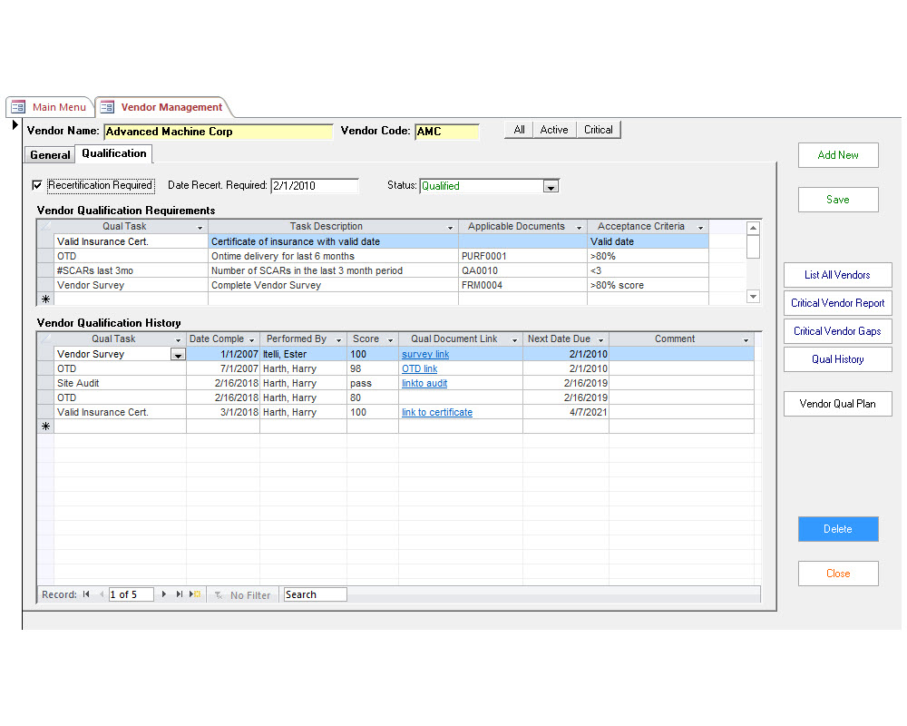Click the previous record arrow
The width and height of the screenshot is (907, 726).
click(x=101, y=594)
